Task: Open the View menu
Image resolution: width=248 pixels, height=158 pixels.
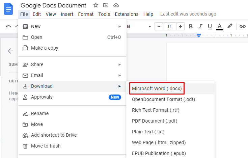Action: pyautogui.click(x=51, y=14)
